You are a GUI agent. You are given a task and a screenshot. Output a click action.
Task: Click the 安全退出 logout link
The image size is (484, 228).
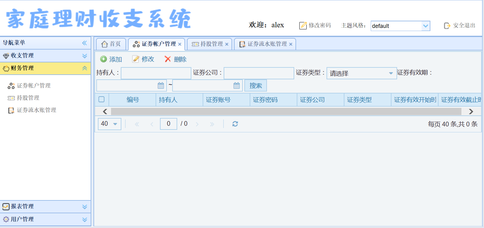pyautogui.click(x=460, y=25)
